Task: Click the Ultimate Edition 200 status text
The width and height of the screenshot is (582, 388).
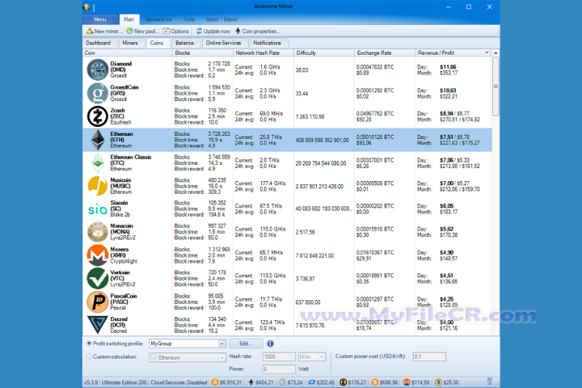Action: 124,382
